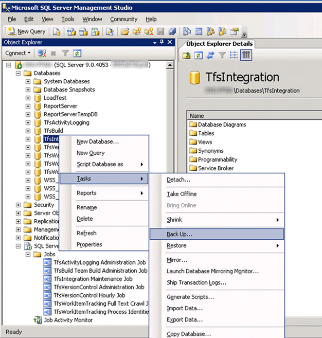Click the Synchronize icon in Details toolbar
The image size is (322, 338).
[x=210, y=55]
